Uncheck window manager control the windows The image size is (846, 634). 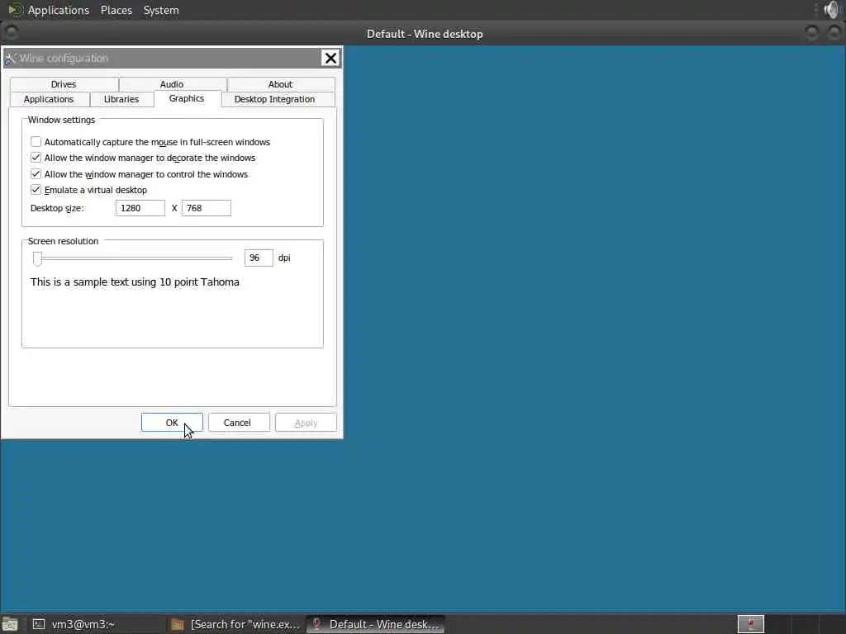(36, 173)
